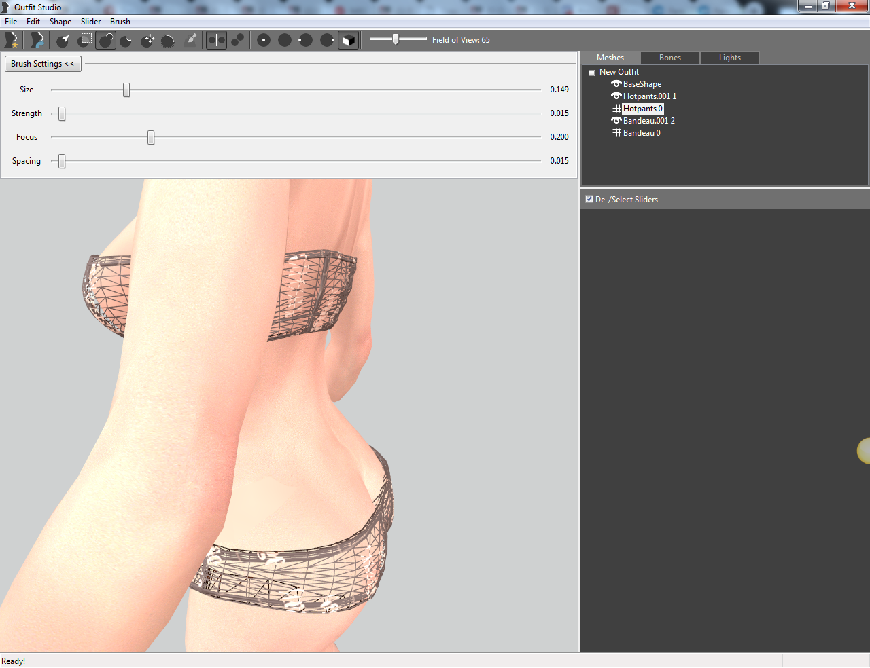Select the Mask brush tool
Screen dimensions: 870x668
click(85, 40)
